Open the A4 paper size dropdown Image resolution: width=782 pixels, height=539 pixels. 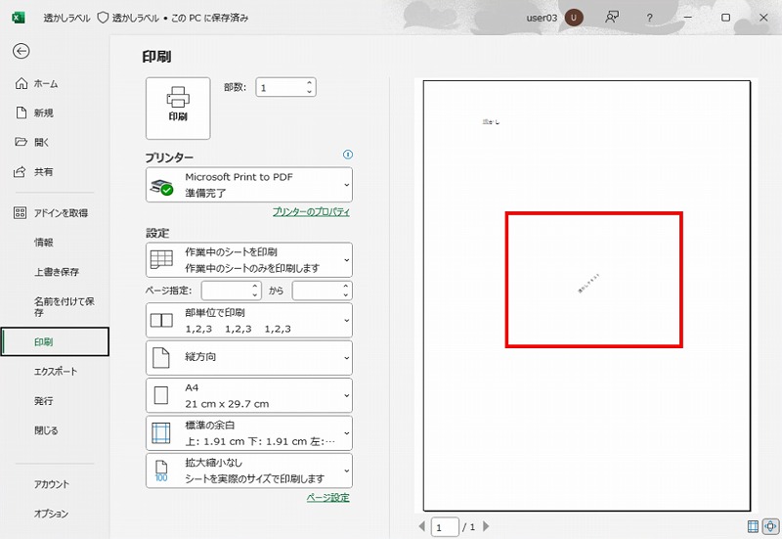pyautogui.click(x=249, y=396)
